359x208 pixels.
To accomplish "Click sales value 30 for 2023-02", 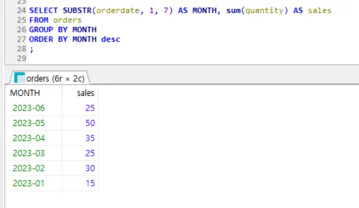I will (x=80, y=168).
